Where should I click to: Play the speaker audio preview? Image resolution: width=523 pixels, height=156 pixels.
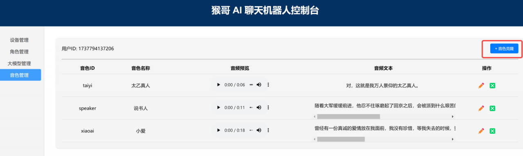point(218,108)
